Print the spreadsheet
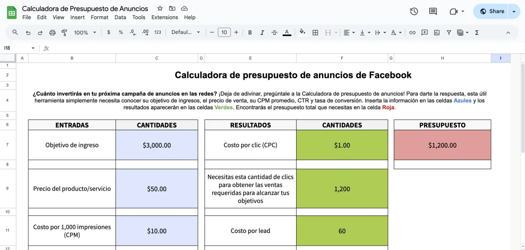This screenshot has height=250, width=525. (52, 32)
